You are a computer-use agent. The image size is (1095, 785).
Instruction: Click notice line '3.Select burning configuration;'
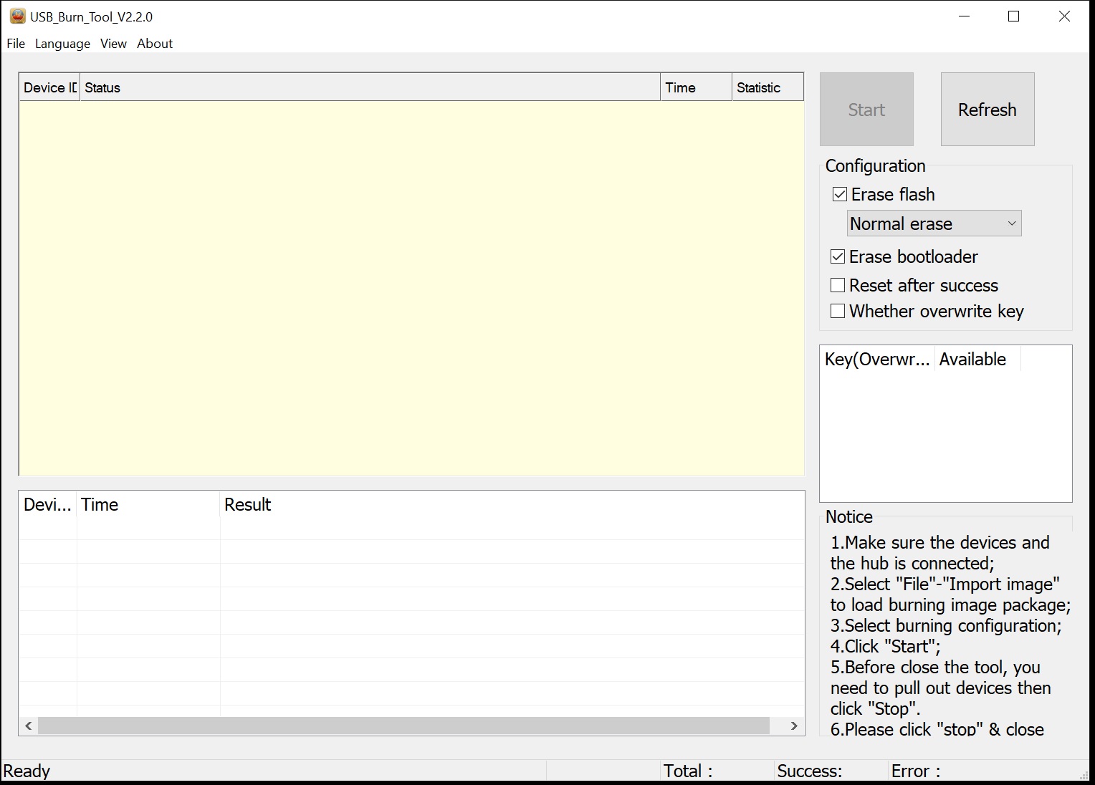[x=946, y=626]
